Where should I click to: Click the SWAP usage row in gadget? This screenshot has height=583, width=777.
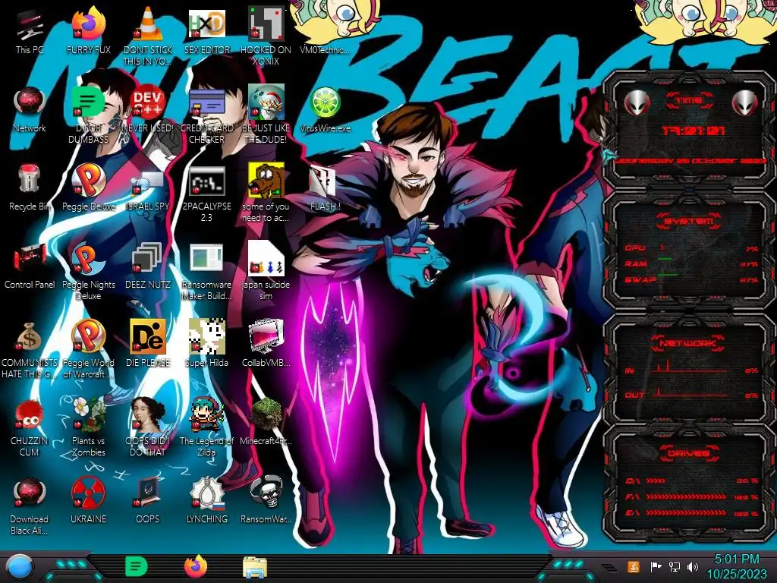(692, 279)
